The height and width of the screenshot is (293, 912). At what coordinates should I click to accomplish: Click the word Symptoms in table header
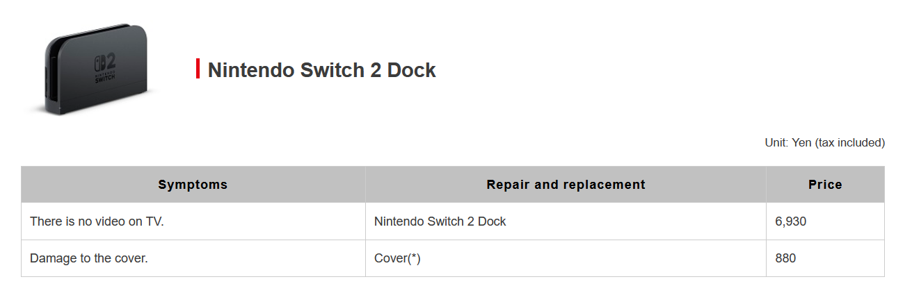[x=193, y=185]
